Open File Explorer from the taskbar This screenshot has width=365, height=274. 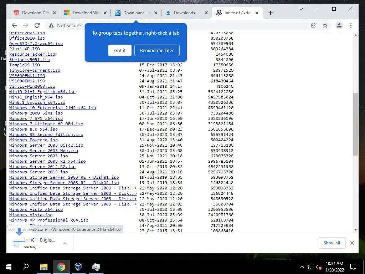click(x=44, y=267)
